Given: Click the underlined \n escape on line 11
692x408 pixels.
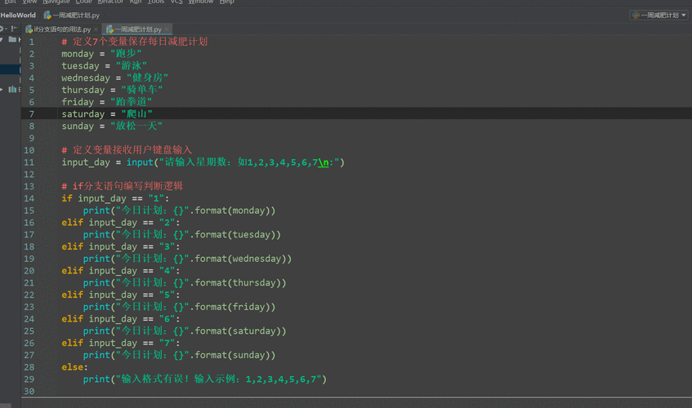Looking at the screenshot, I should (x=323, y=162).
